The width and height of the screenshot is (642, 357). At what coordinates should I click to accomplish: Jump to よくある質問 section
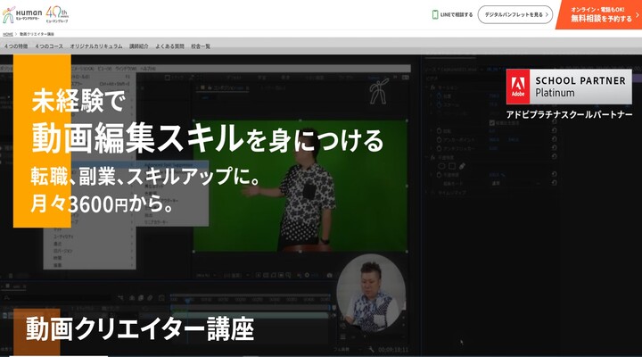(x=169, y=46)
